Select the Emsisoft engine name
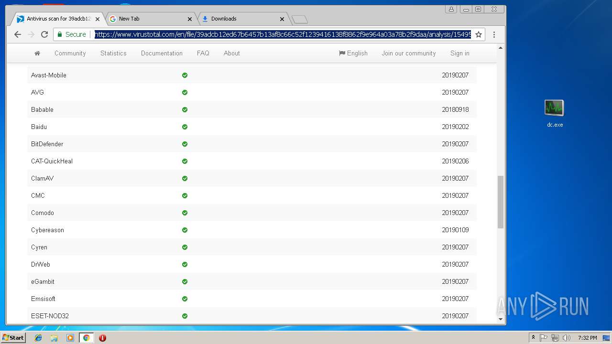 click(43, 299)
